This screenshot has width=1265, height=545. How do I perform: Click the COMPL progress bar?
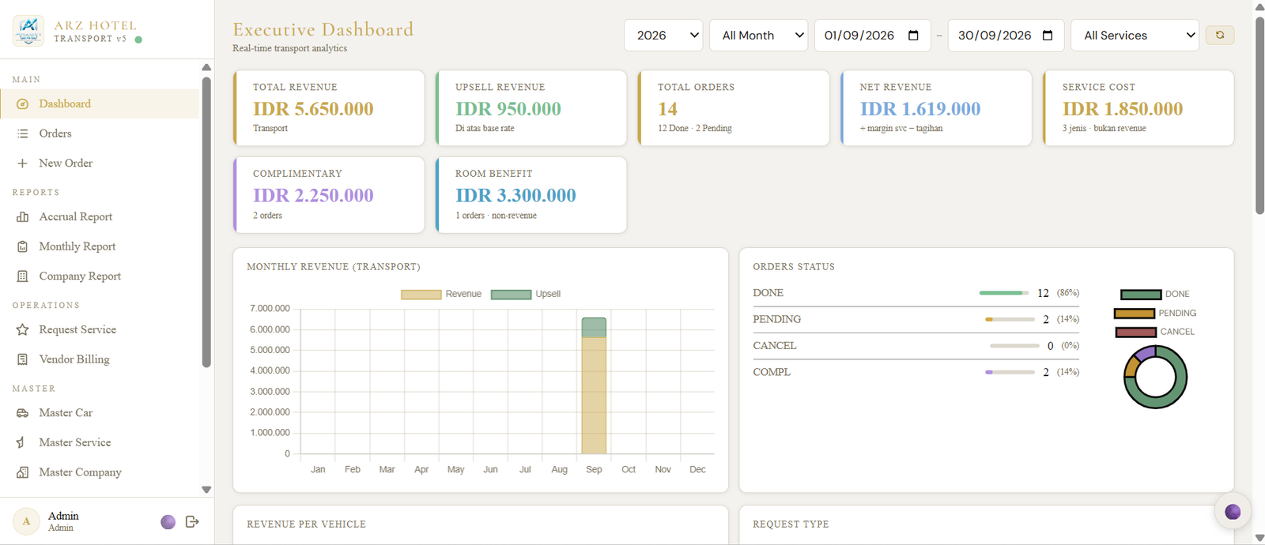(x=1010, y=372)
